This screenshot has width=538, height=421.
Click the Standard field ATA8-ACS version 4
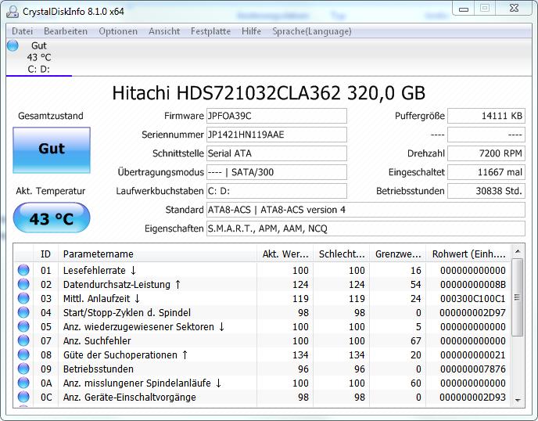coord(366,210)
